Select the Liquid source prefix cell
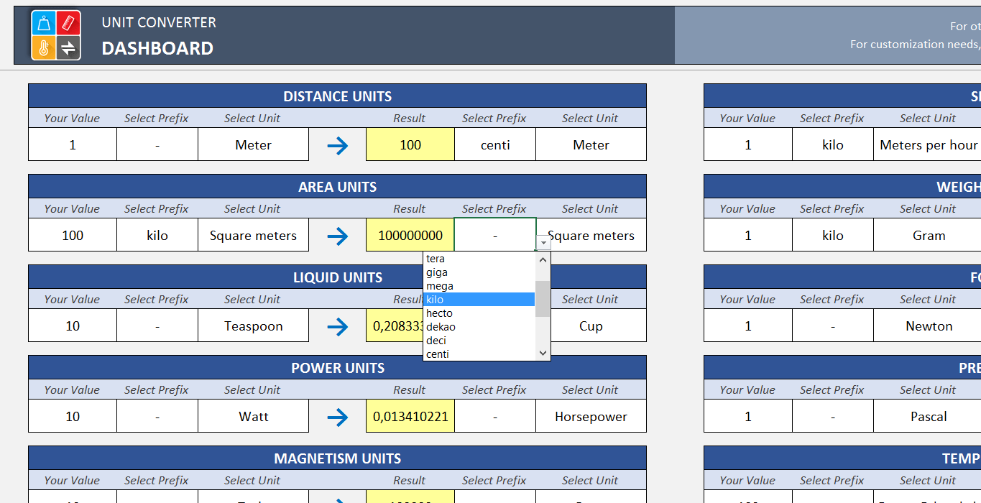The height and width of the screenshot is (503, 981). click(x=157, y=326)
